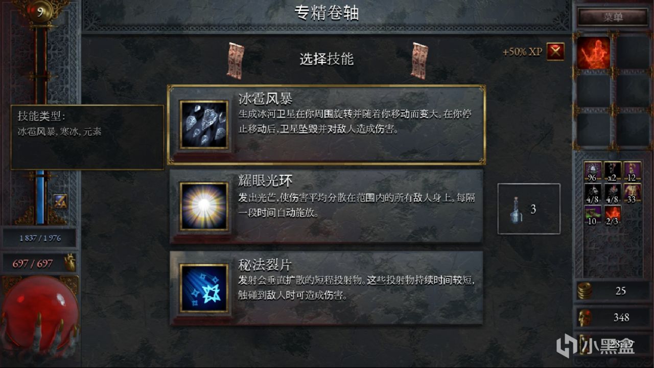This screenshot has width=654, height=368.
Task: Choose the 耀眼光环 glowing aura icon
Action: click(204, 206)
